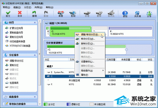Screen dimensions: 158x108
Task: Click the 调整 (Resize) toolbar icon
Action: pos(61,14)
